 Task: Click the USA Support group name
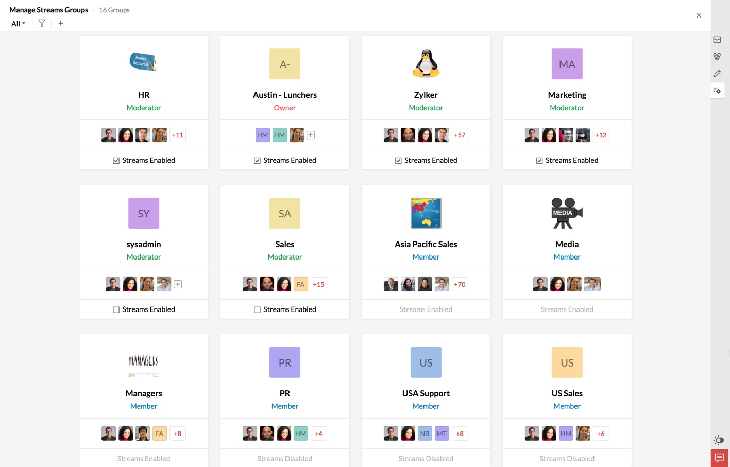[426, 393]
